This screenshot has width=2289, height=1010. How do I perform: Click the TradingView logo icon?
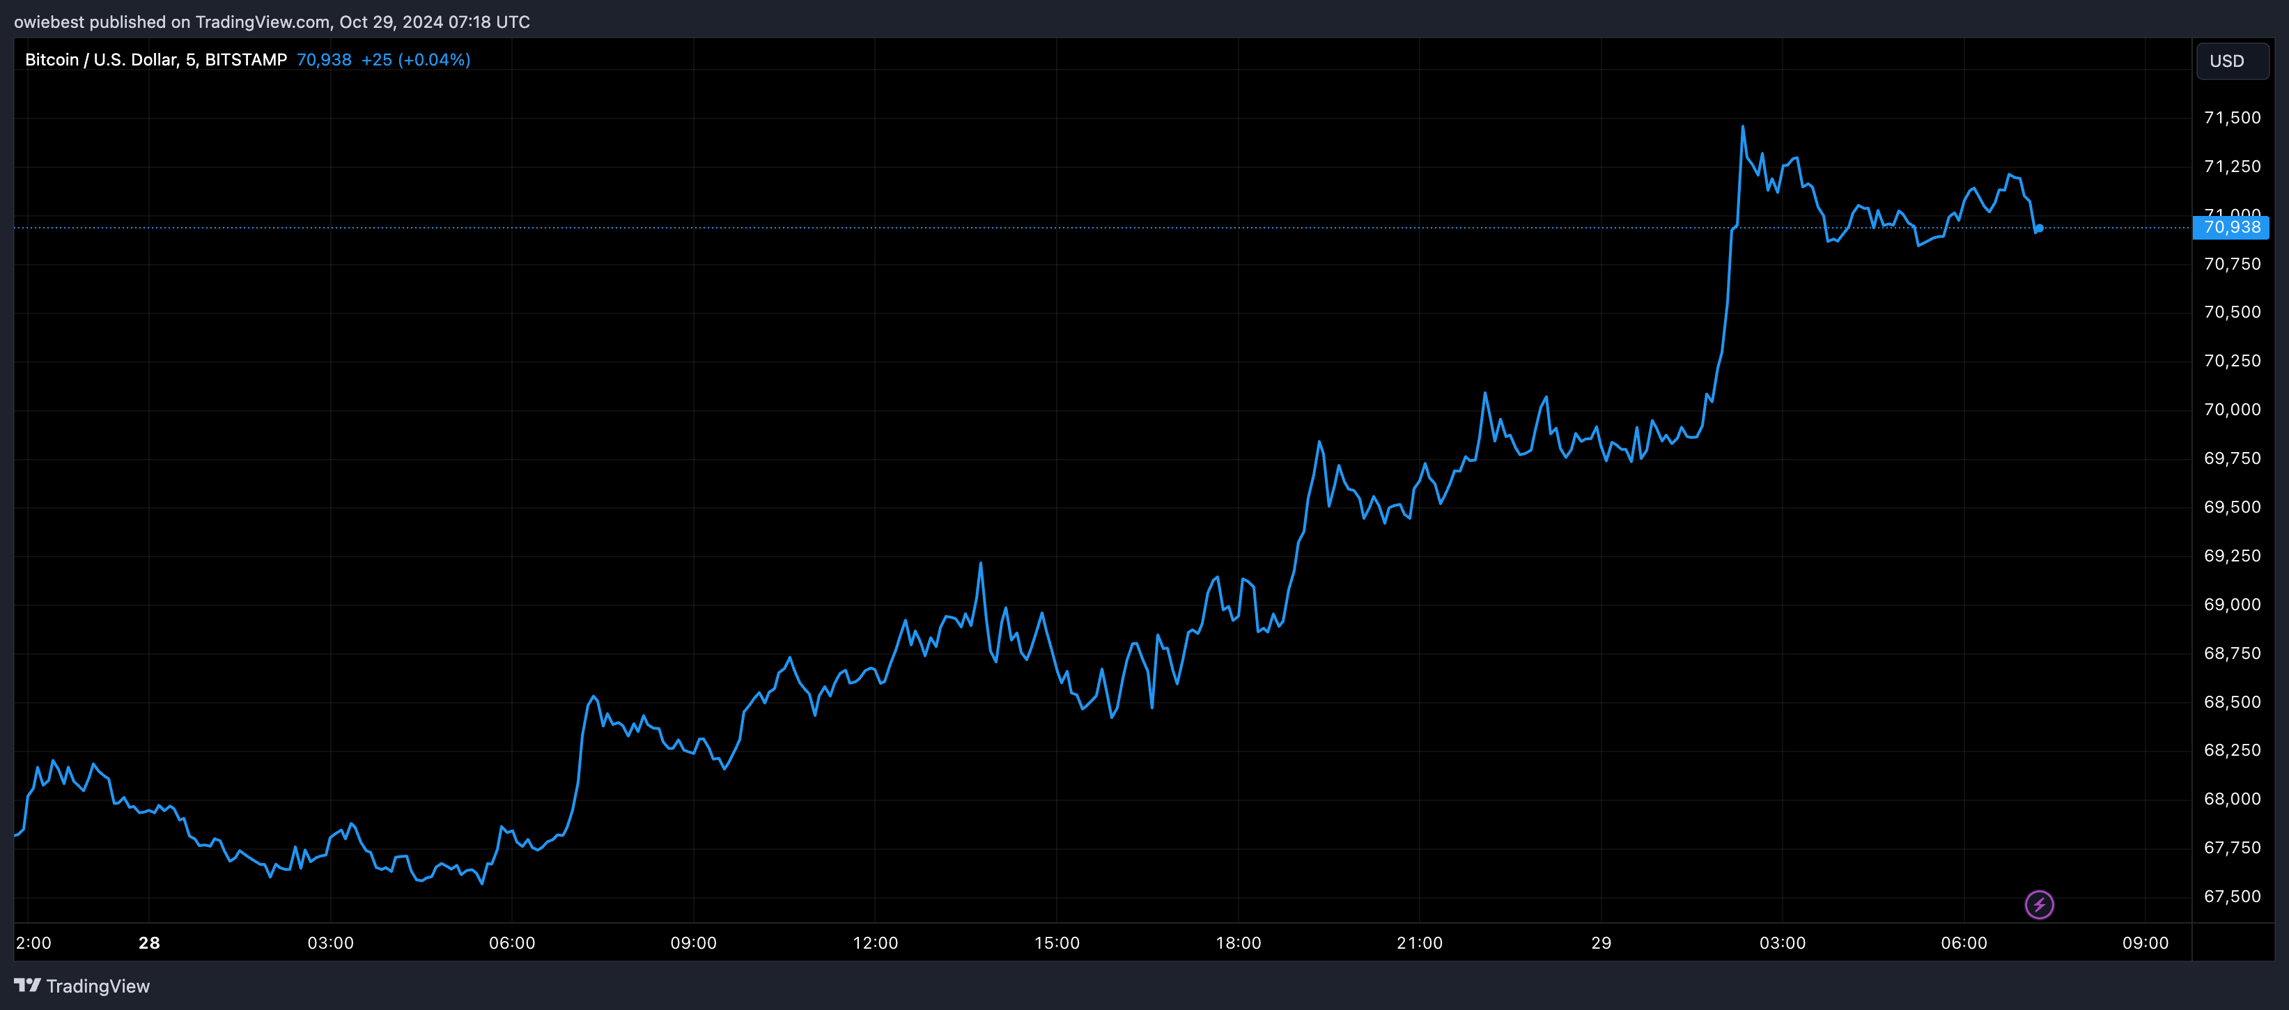(x=28, y=985)
